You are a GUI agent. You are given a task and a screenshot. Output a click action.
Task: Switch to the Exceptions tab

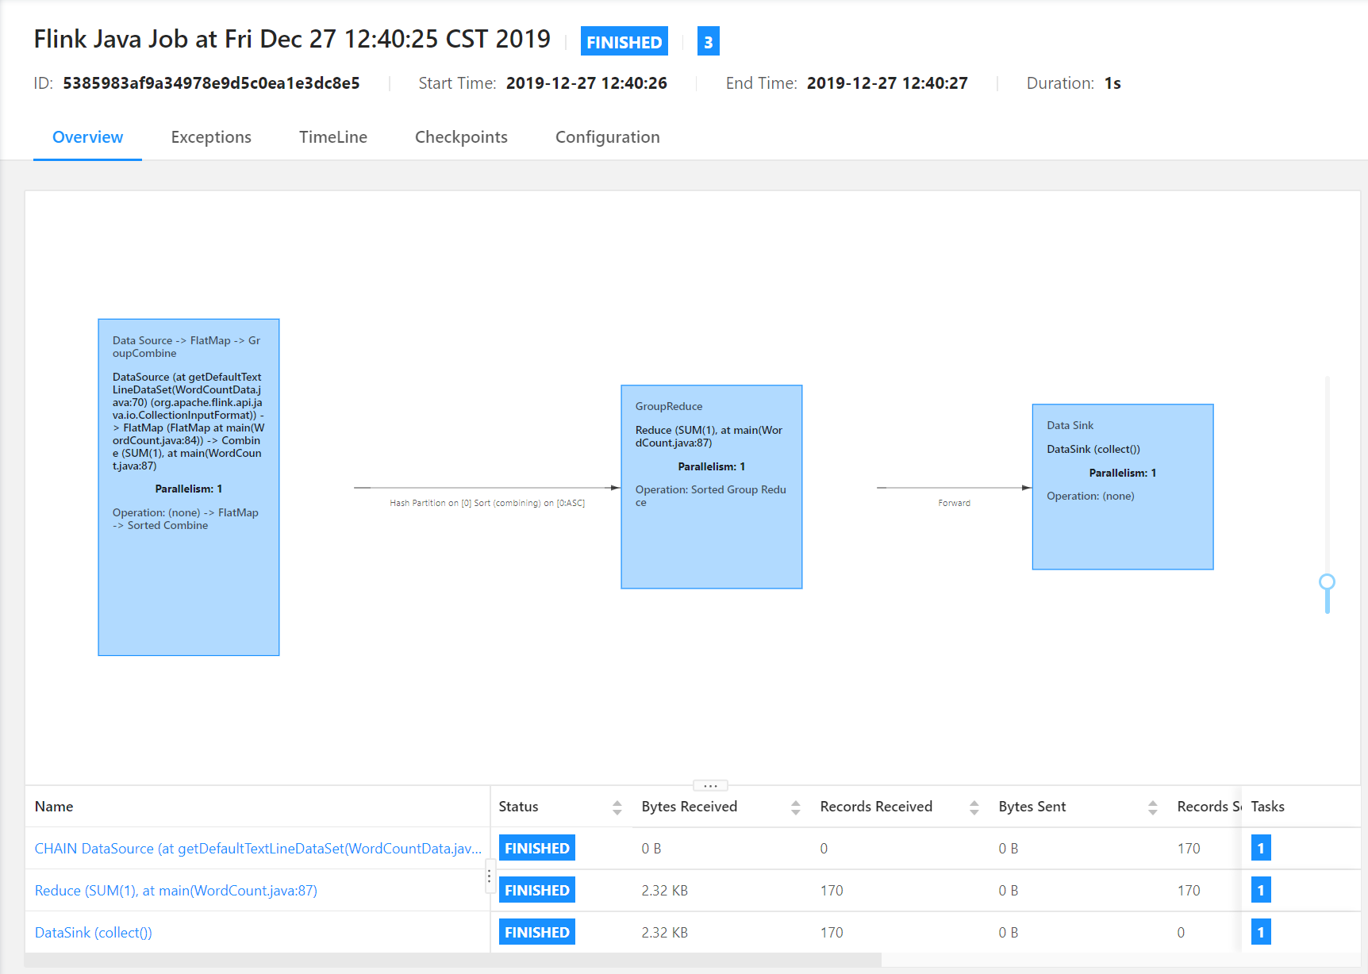pyautogui.click(x=210, y=136)
